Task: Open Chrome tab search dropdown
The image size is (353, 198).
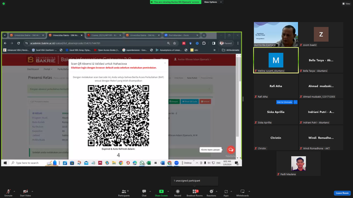Action: (x=5, y=35)
